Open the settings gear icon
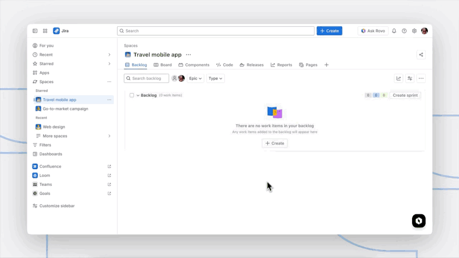Viewport: 459px width, 258px height. coord(414,31)
